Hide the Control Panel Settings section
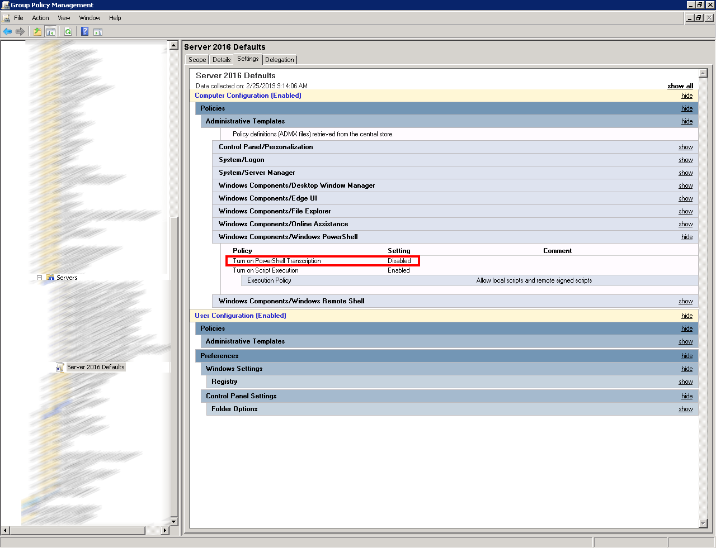Image resolution: width=716 pixels, height=548 pixels. (687, 396)
